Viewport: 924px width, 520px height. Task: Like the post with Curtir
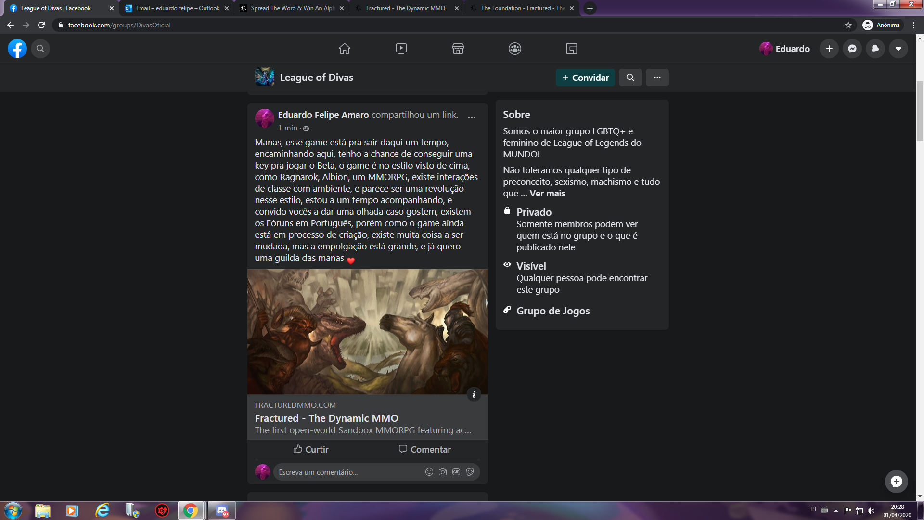tap(311, 449)
